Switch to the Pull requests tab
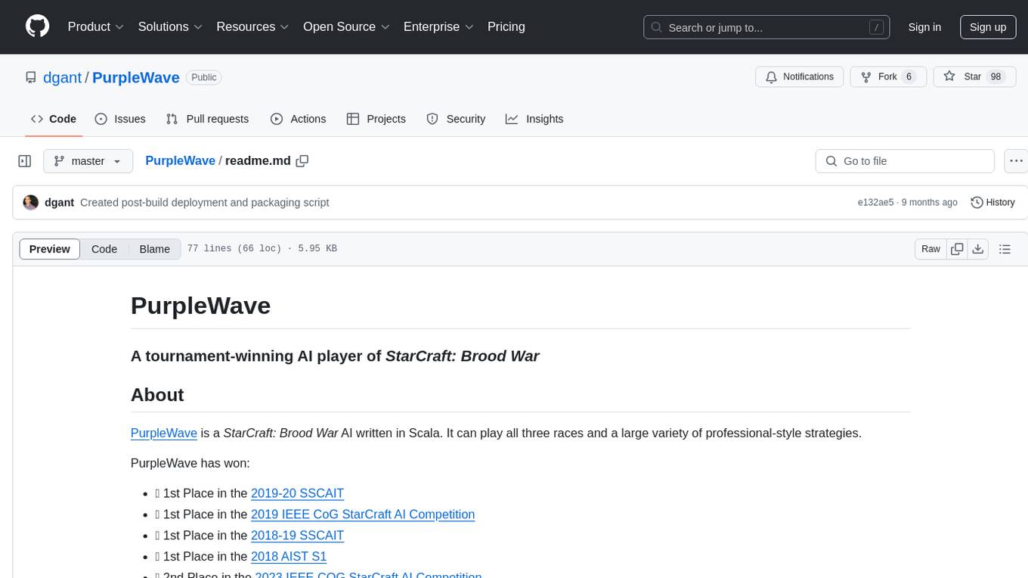Viewport: 1028px width, 578px height. tap(207, 119)
